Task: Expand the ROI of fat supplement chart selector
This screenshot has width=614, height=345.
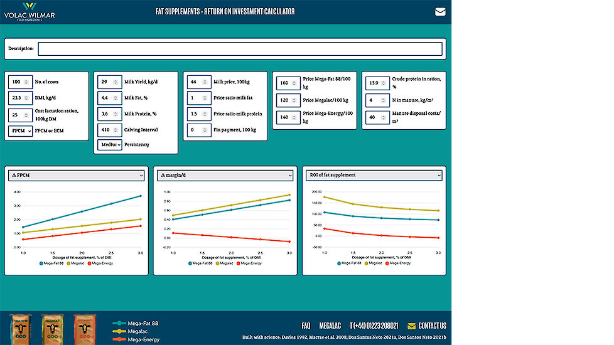Action: point(374,175)
